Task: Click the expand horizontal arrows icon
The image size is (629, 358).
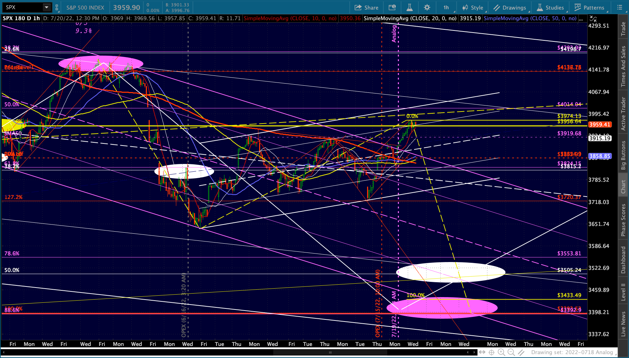Action: [482, 352]
